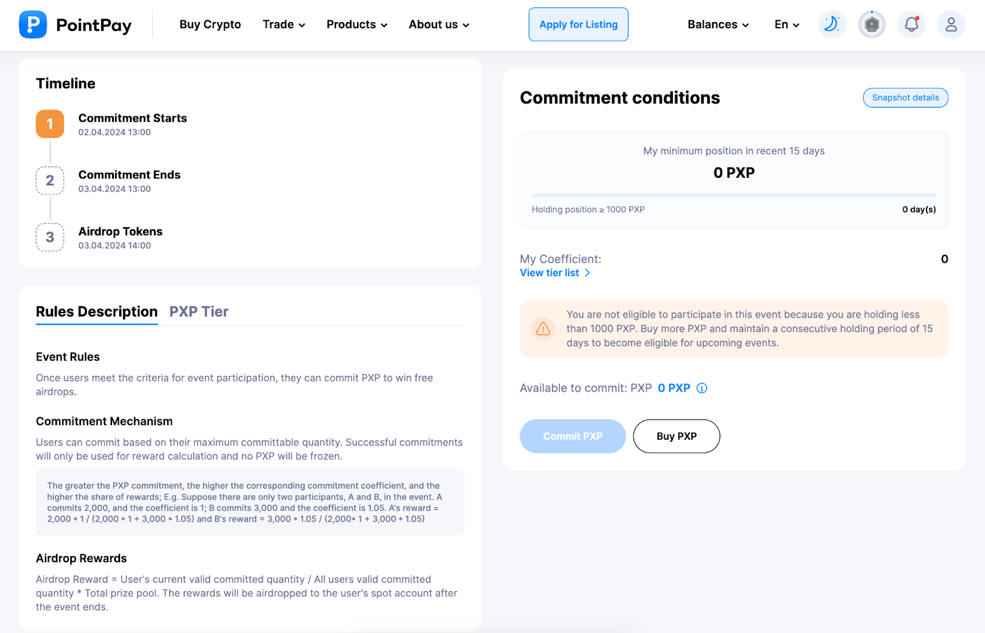Click the chevron beside View tier list

[587, 273]
